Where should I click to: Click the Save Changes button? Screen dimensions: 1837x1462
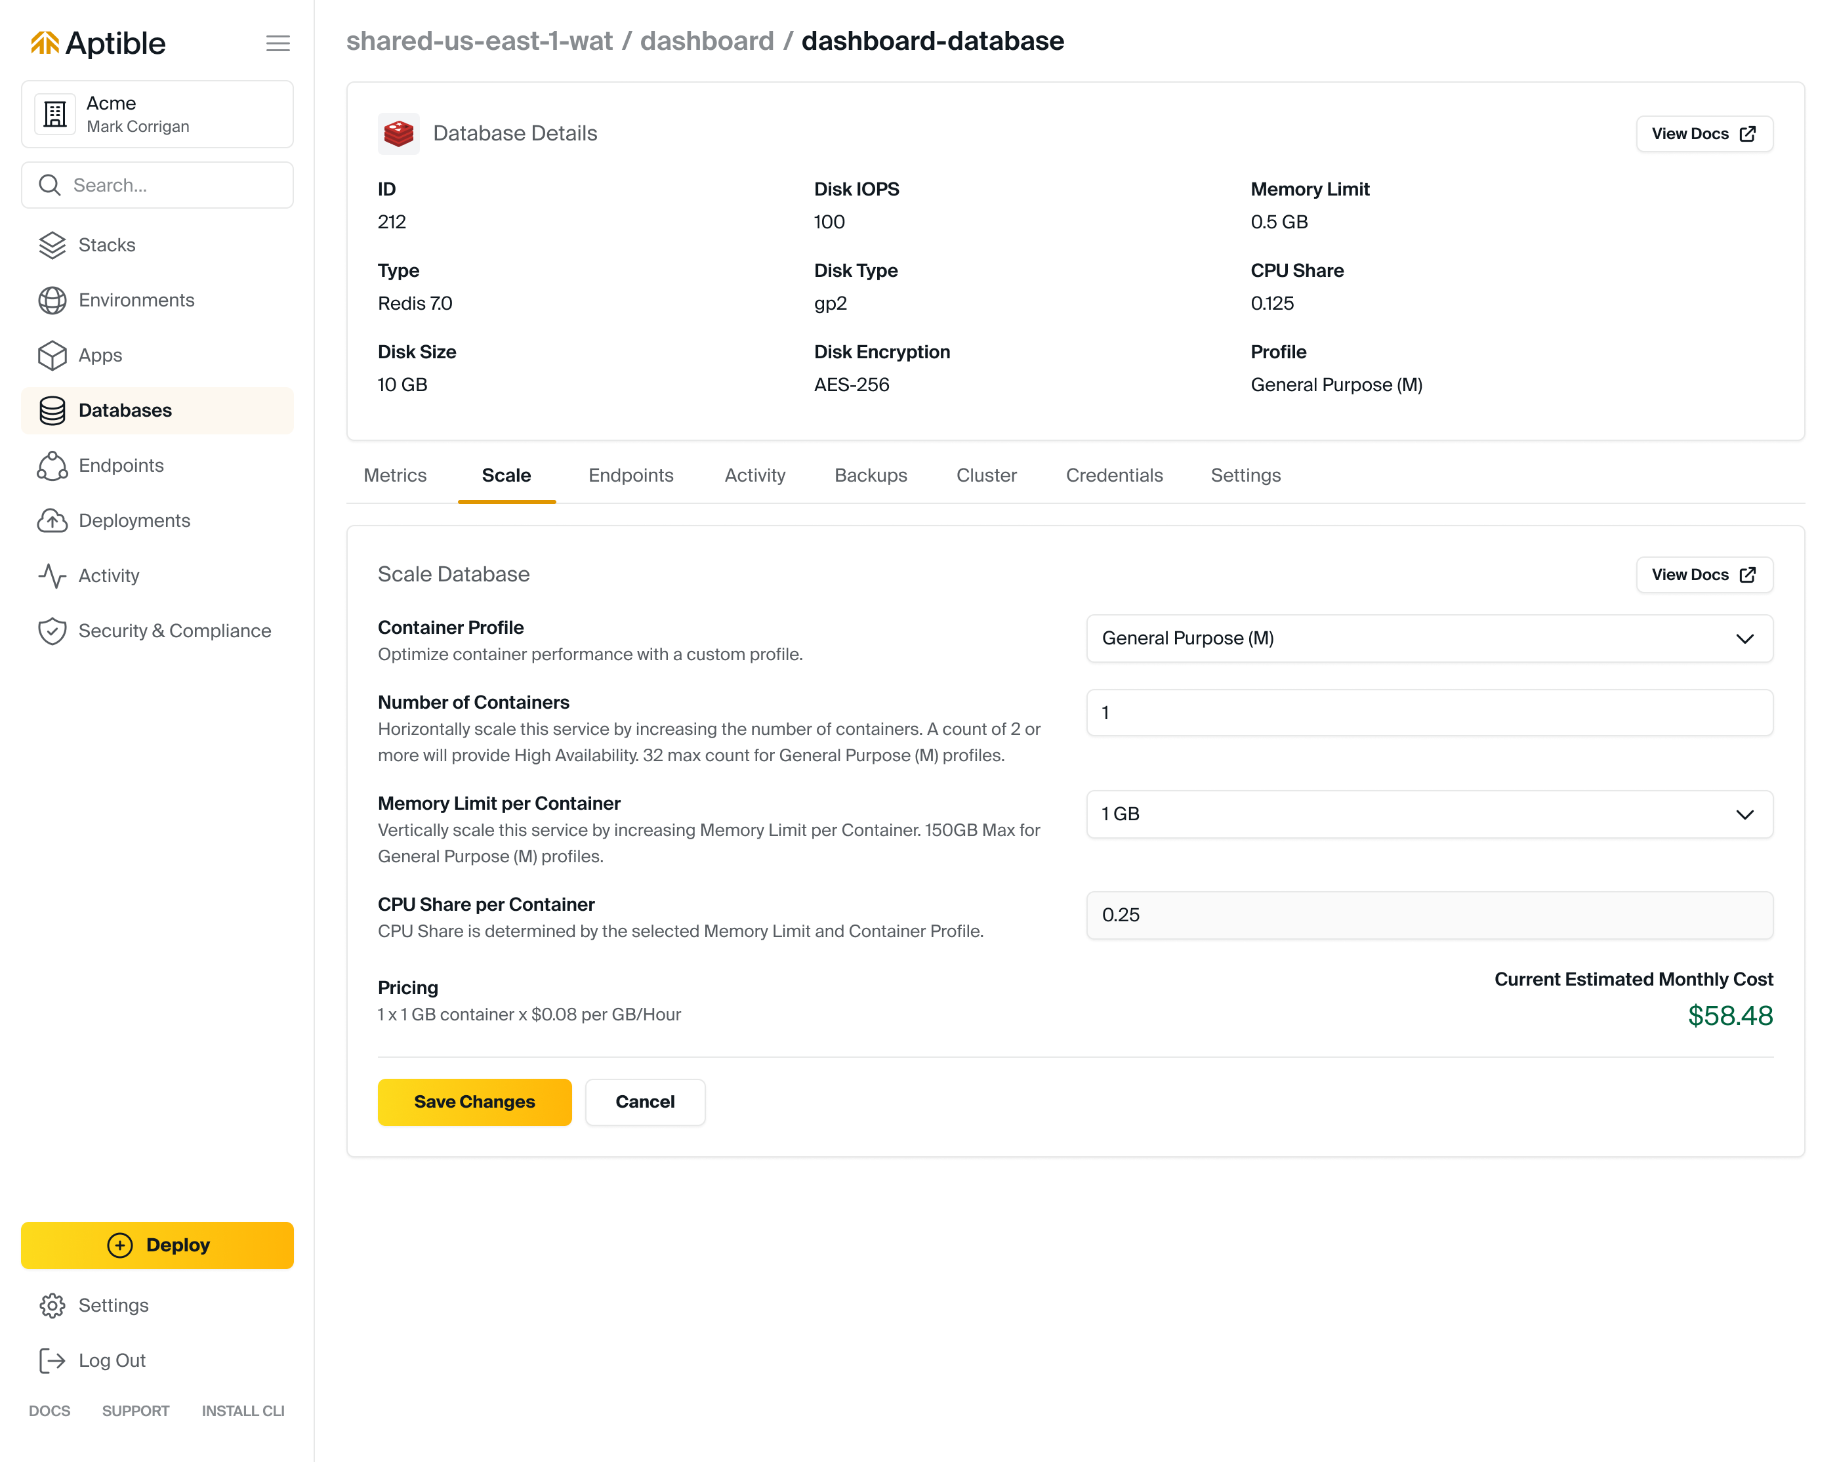tap(474, 1102)
